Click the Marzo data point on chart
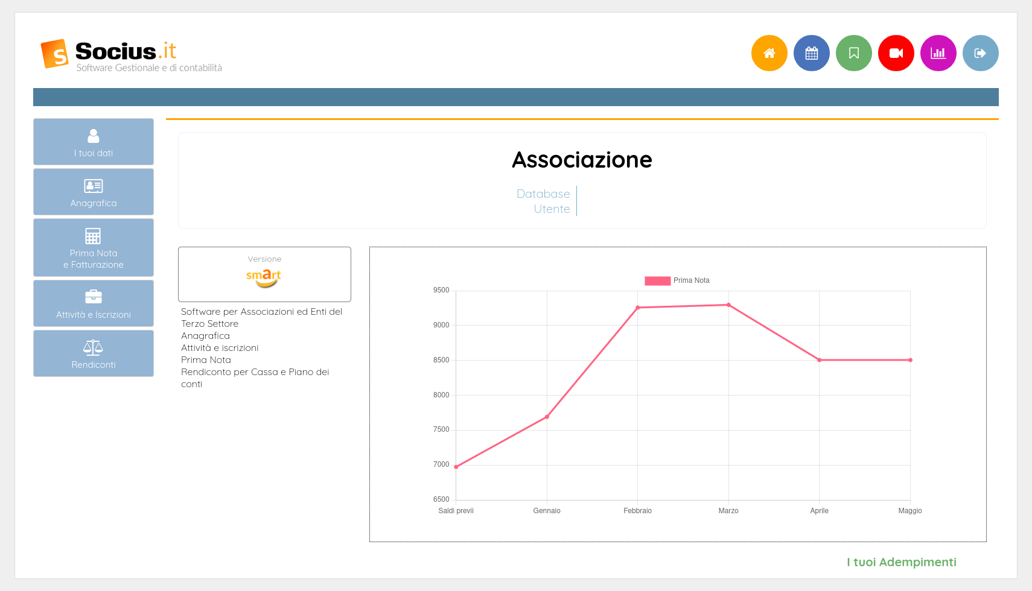Viewport: 1032px width, 591px height. [728, 305]
